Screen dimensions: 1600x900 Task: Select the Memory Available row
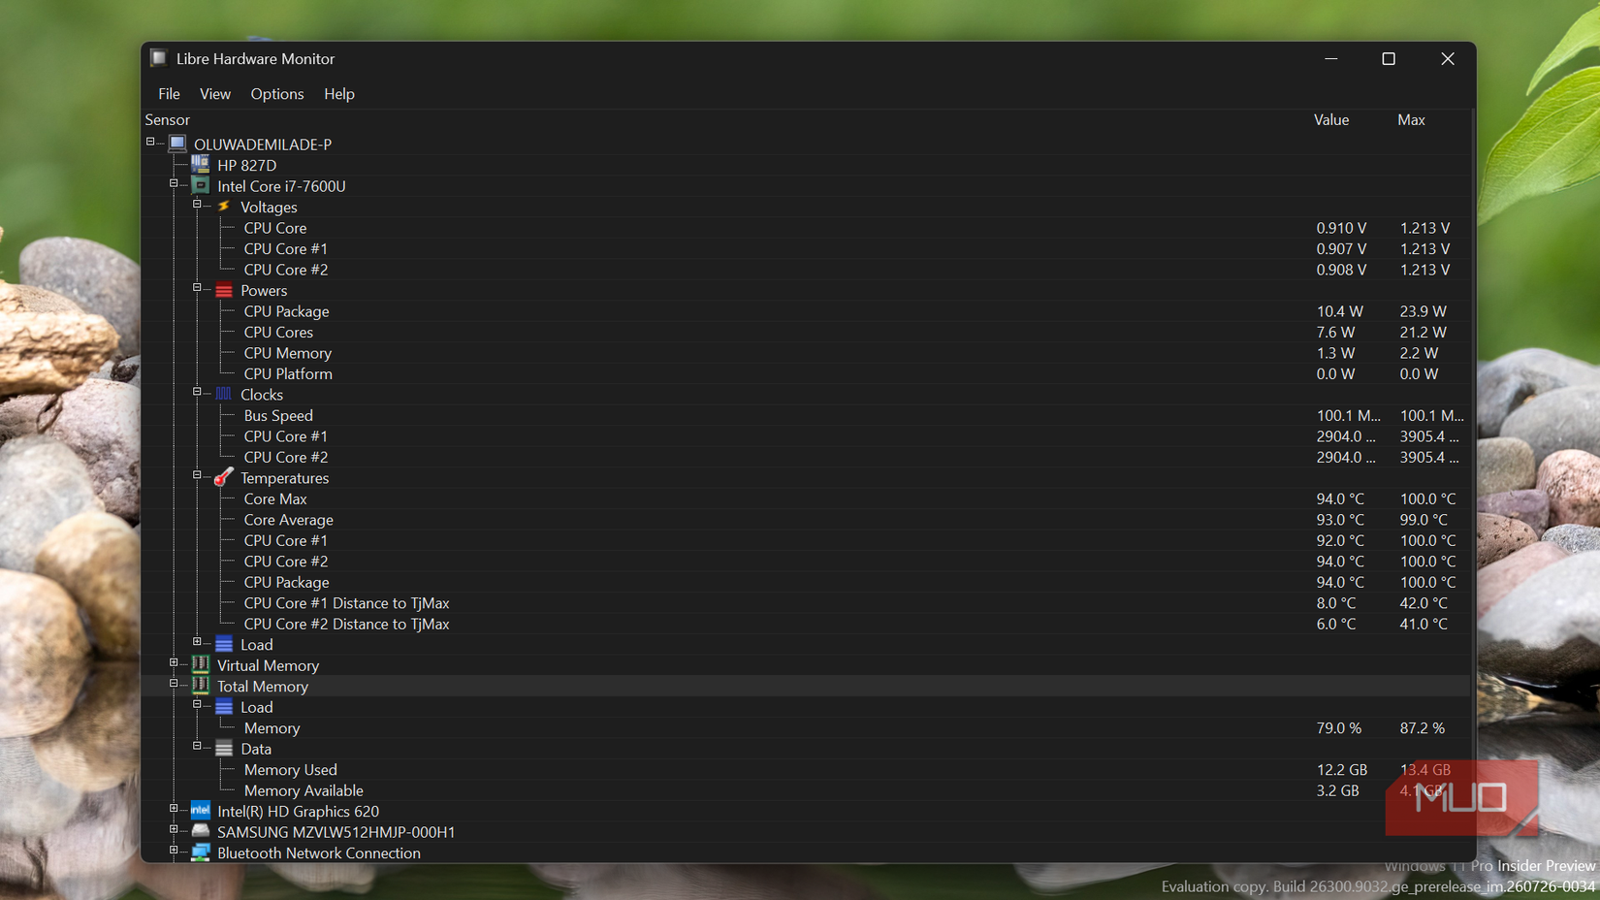point(807,790)
